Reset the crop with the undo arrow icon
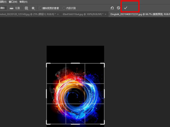The image size is (170, 127). coord(112,8)
